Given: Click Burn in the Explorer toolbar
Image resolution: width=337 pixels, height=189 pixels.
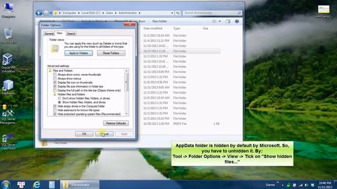Looking at the screenshot, I should [x=142, y=21].
